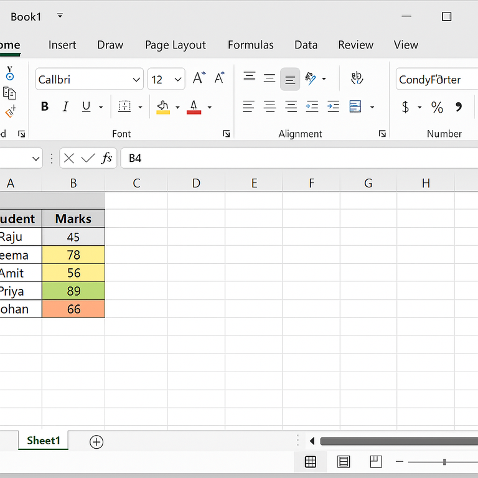Open the Review tab
478x478 pixels.
tap(355, 45)
